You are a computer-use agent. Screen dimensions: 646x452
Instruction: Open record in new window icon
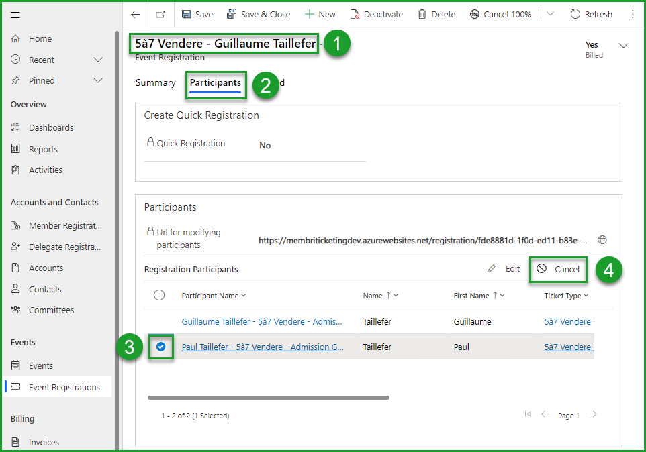click(x=160, y=14)
